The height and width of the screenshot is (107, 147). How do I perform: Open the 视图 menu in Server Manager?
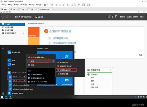point(136,17)
